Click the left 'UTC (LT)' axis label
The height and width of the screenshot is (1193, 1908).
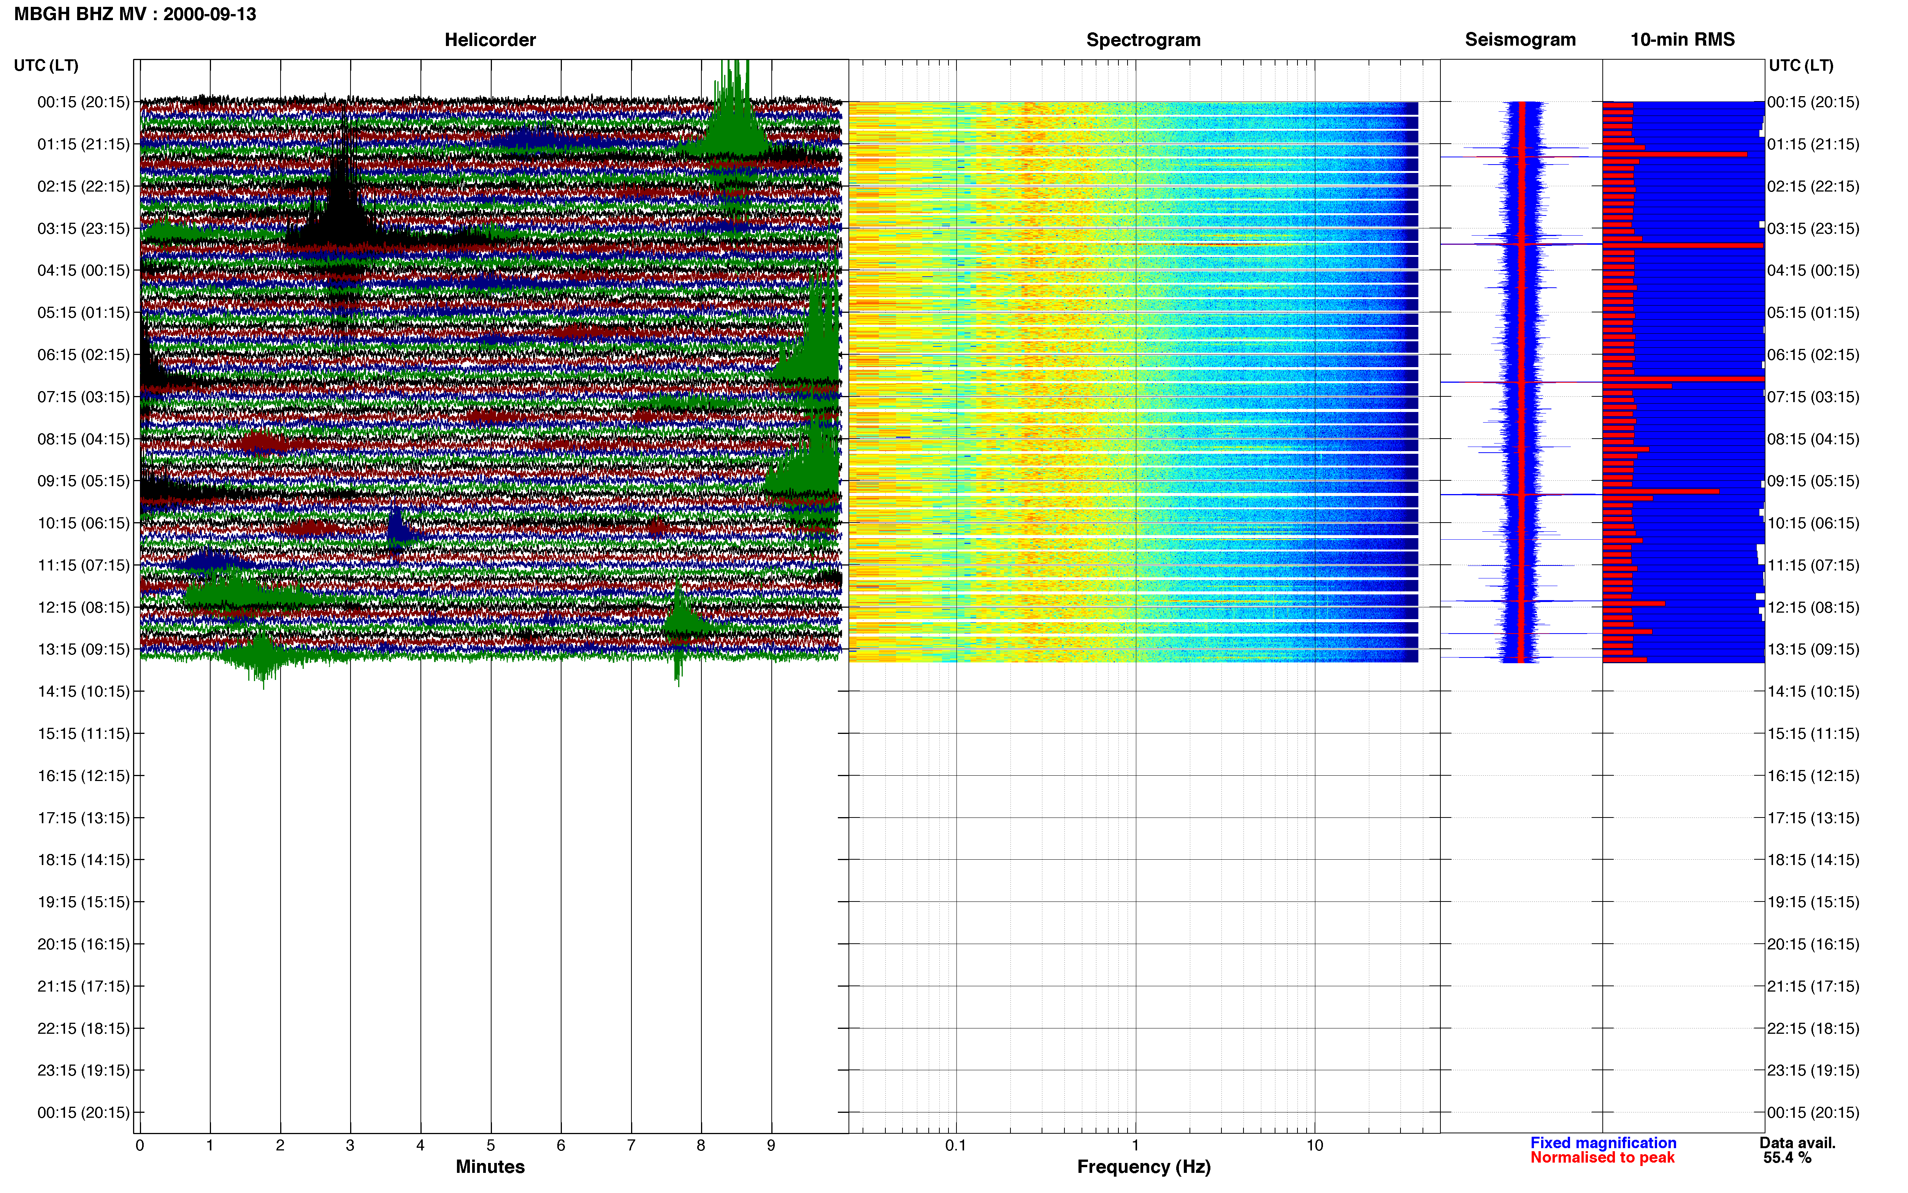coord(46,65)
